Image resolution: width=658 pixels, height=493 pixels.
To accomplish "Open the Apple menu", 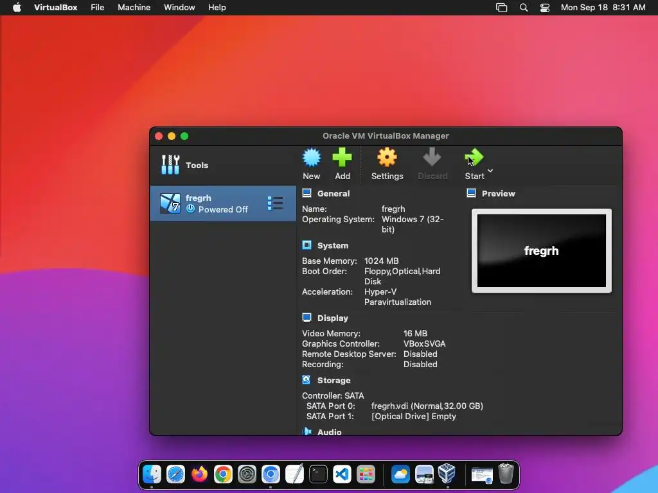I will coord(17,8).
